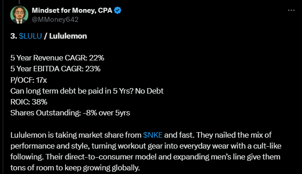This screenshot has width=302, height=174.
Task: Visit the @MMoney642 handle
Action: click(55, 20)
